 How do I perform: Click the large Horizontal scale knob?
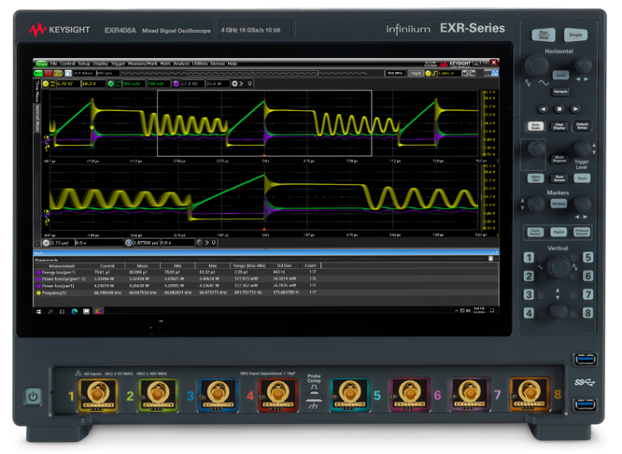tap(536, 66)
